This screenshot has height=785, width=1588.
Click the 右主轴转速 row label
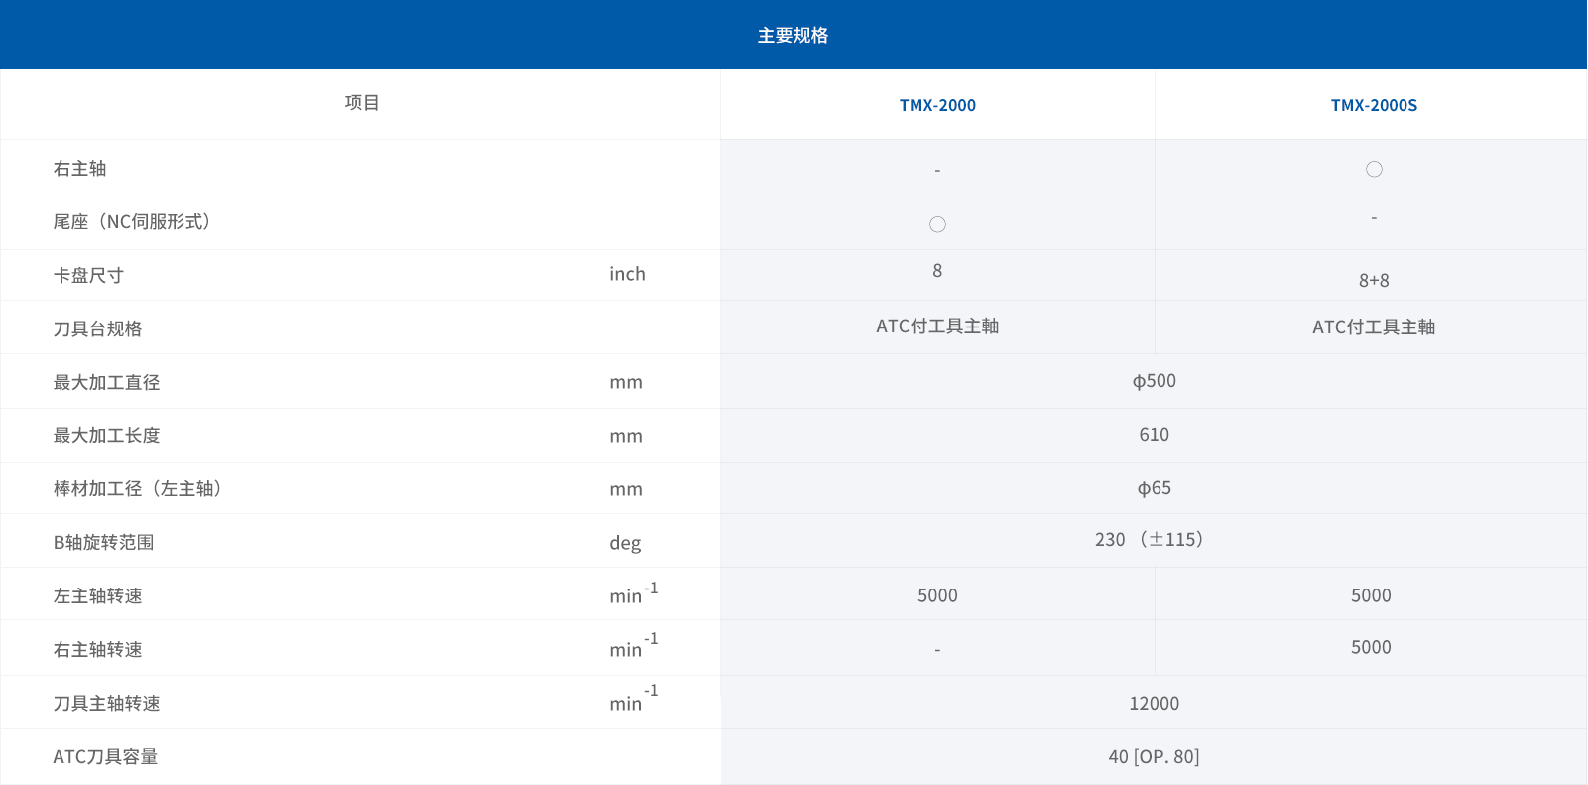point(97,650)
